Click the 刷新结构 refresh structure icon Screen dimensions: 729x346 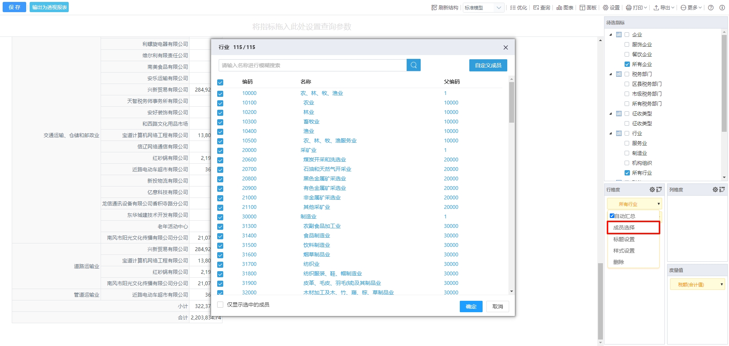(434, 8)
